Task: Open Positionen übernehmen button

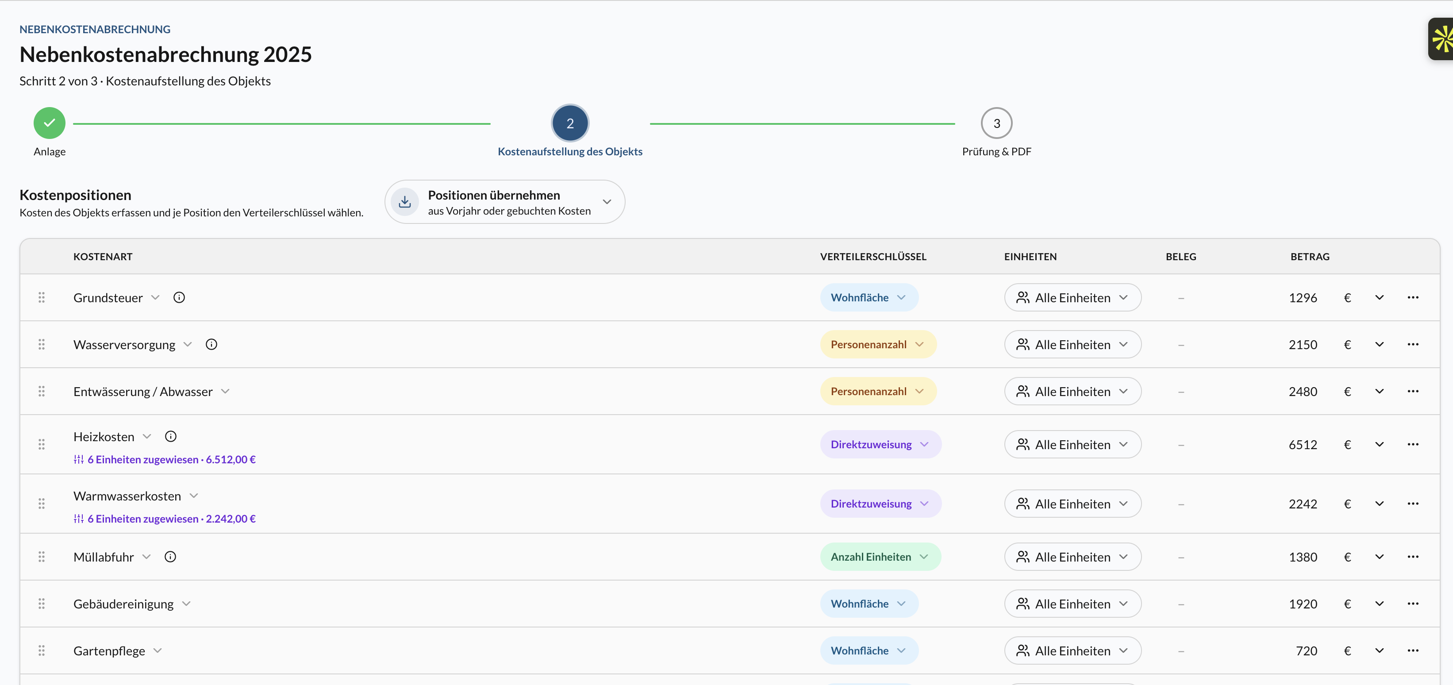Action: (504, 202)
